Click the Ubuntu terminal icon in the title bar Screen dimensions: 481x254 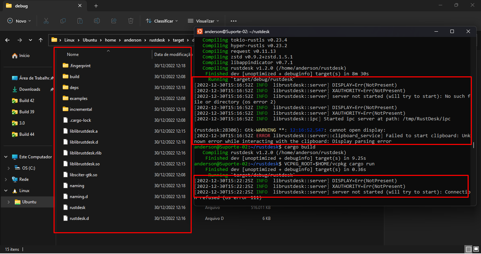point(199,31)
